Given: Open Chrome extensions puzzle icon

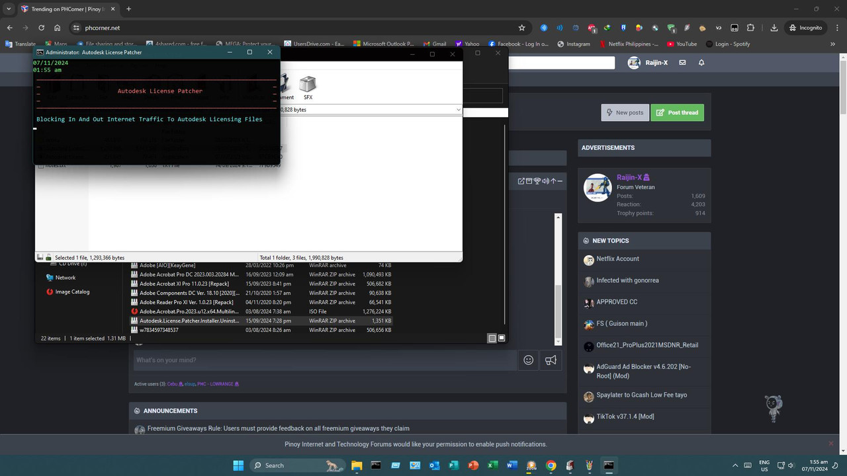Looking at the screenshot, I should tap(750, 28).
